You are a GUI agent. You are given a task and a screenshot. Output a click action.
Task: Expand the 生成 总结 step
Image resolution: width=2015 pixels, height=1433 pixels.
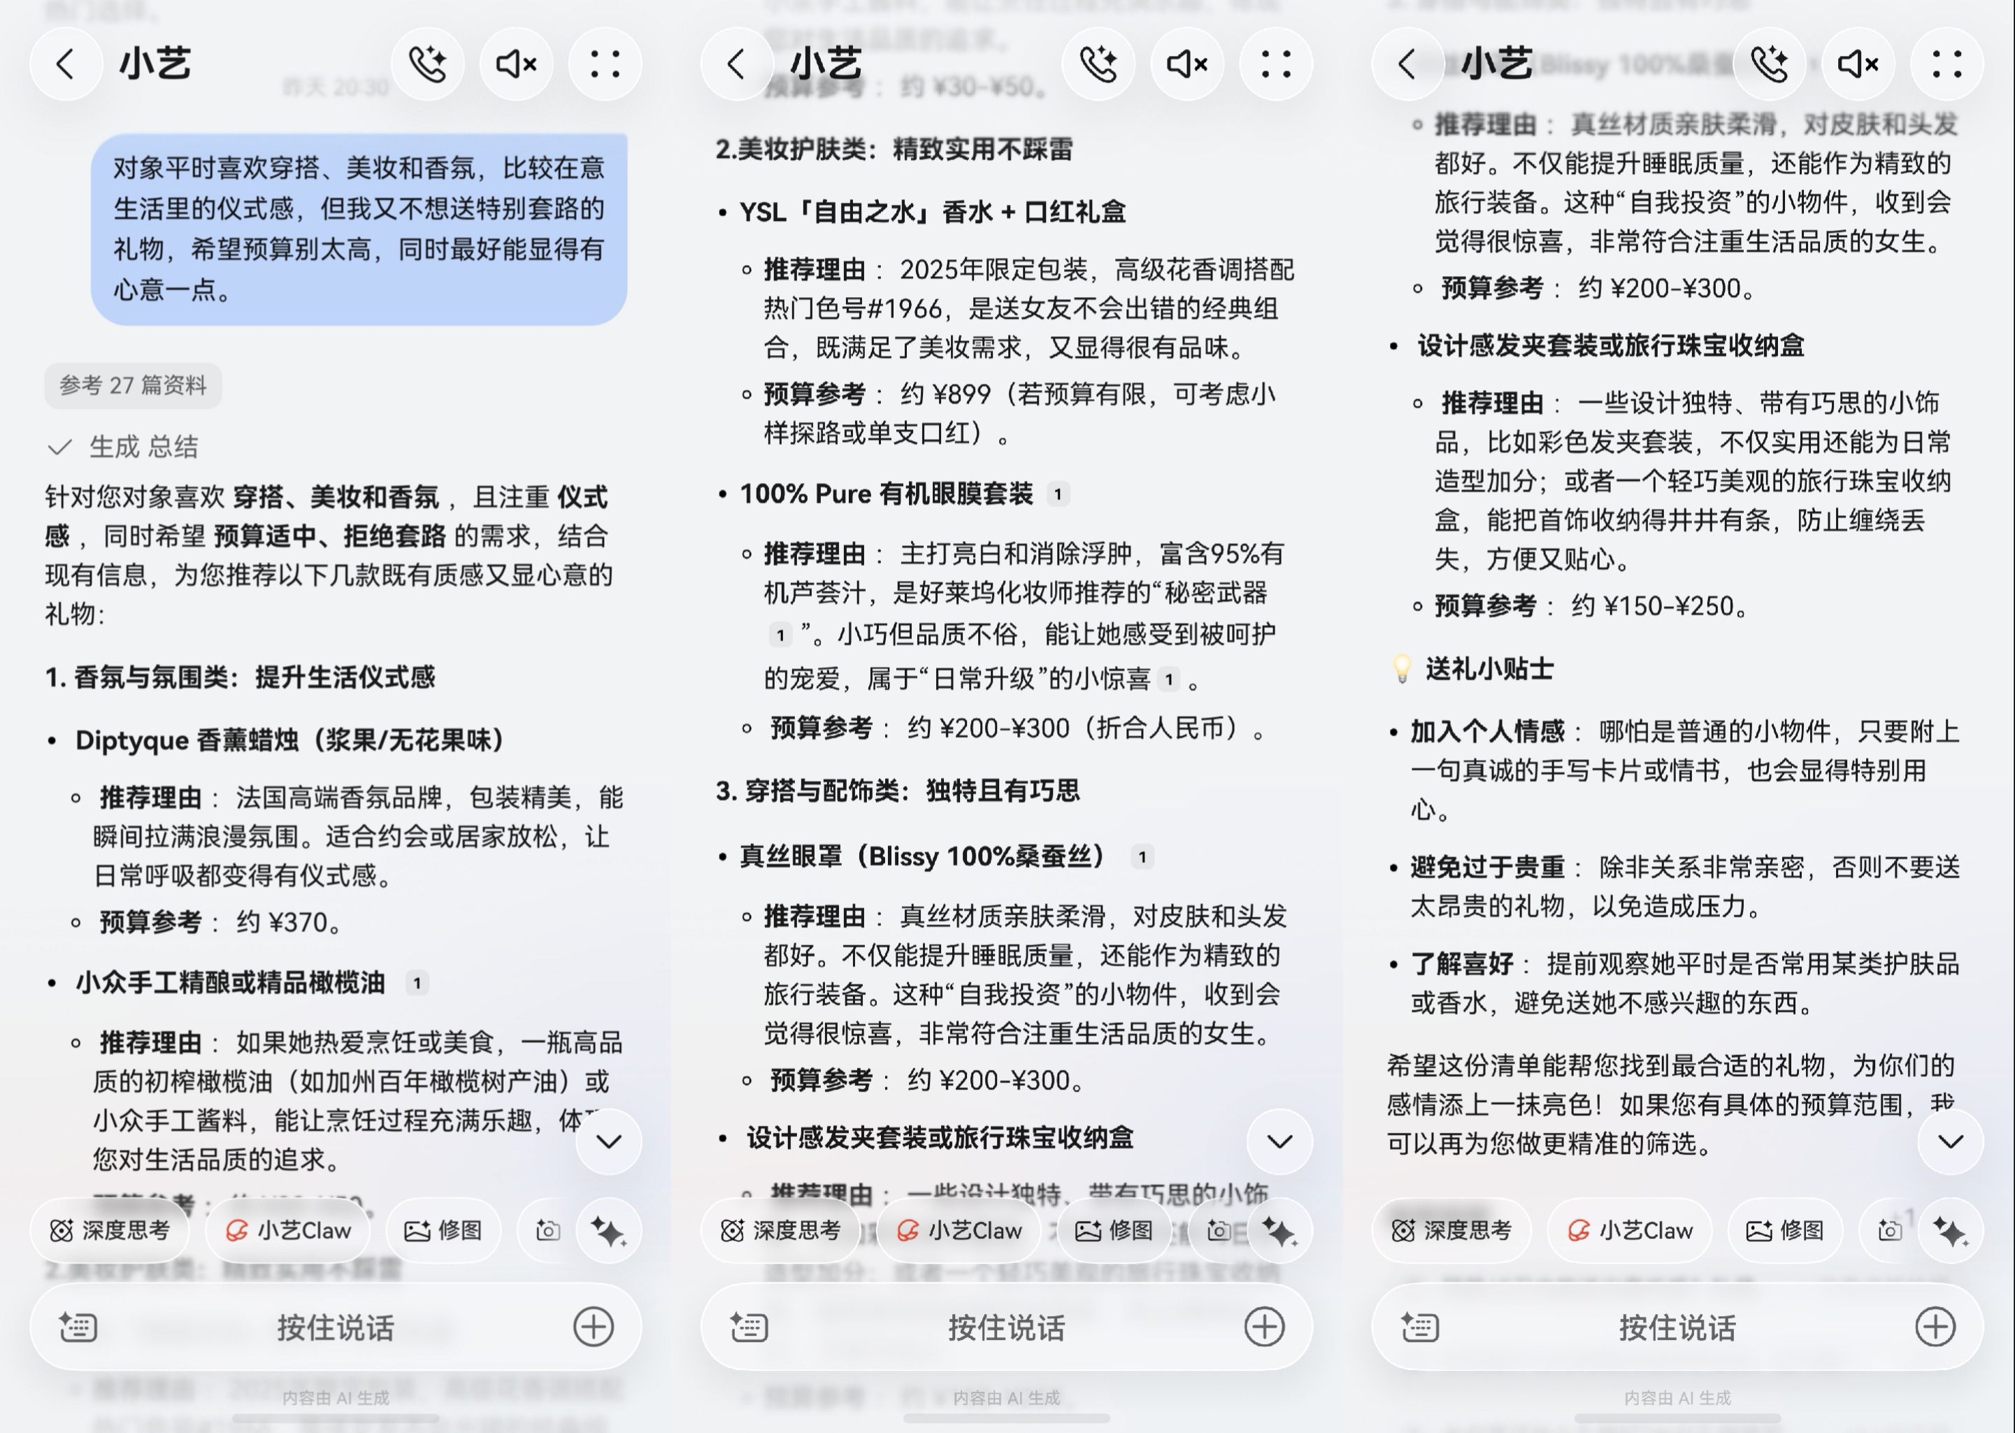[122, 447]
